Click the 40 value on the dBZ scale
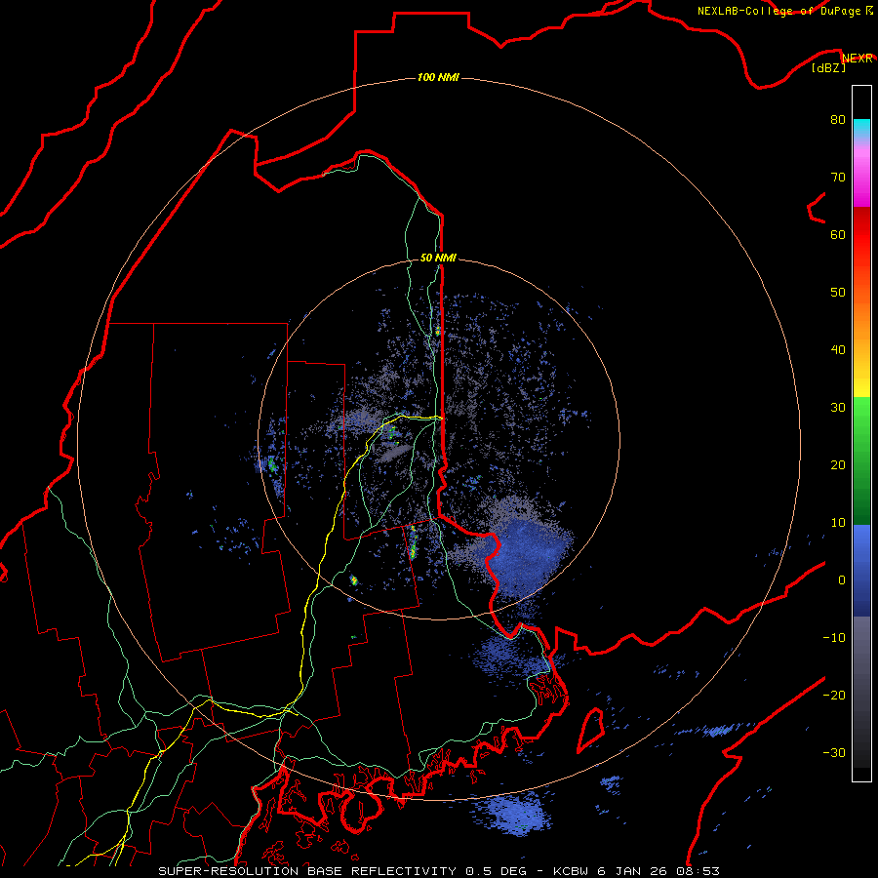This screenshot has height=878, width=878. coord(838,350)
